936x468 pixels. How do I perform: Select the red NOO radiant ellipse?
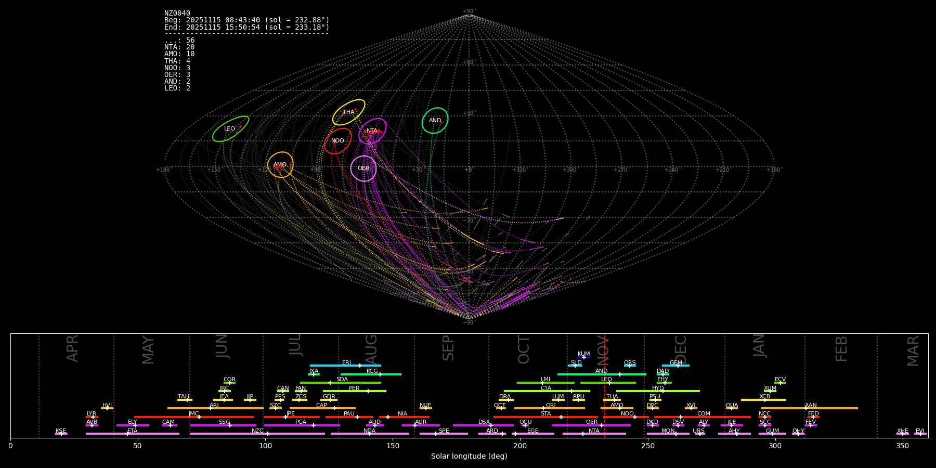337,141
